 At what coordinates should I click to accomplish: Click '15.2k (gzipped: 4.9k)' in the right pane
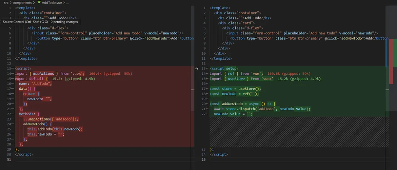299,78
